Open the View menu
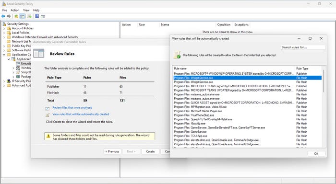This screenshot has height=184, width=336. pos(26,10)
